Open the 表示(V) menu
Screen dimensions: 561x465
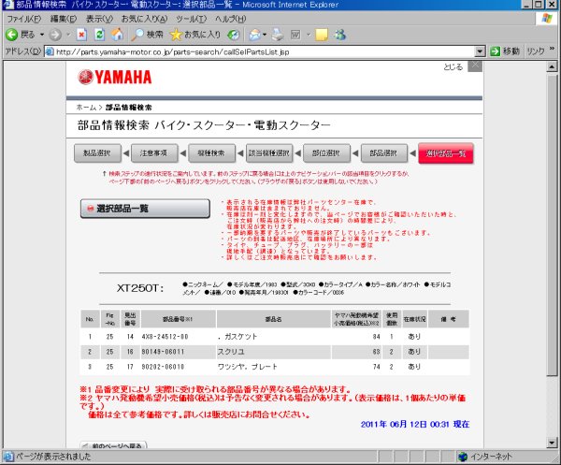pyautogui.click(x=99, y=19)
